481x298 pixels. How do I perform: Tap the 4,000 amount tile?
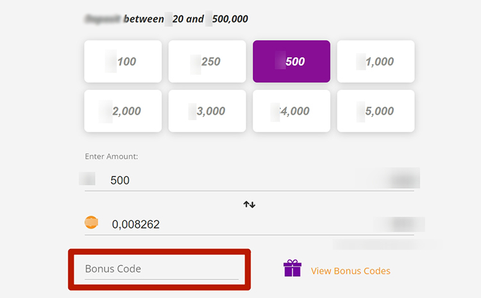click(291, 111)
